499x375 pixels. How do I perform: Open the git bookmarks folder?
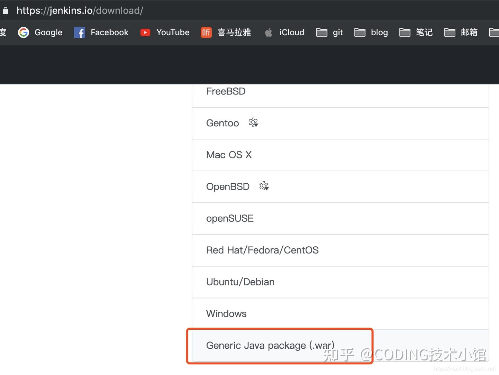(329, 32)
